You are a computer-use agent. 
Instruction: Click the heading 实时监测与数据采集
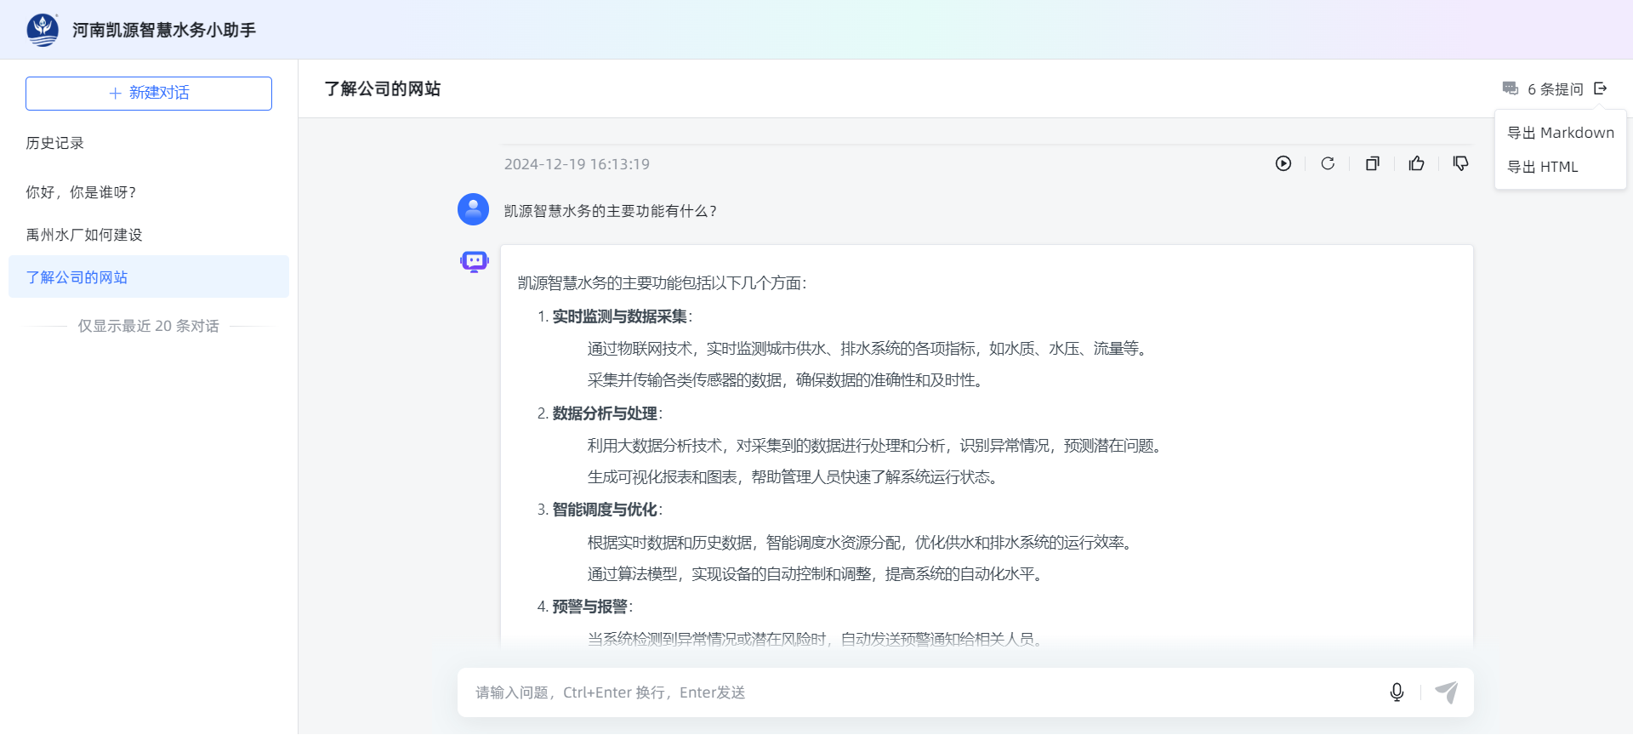coord(620,316)
